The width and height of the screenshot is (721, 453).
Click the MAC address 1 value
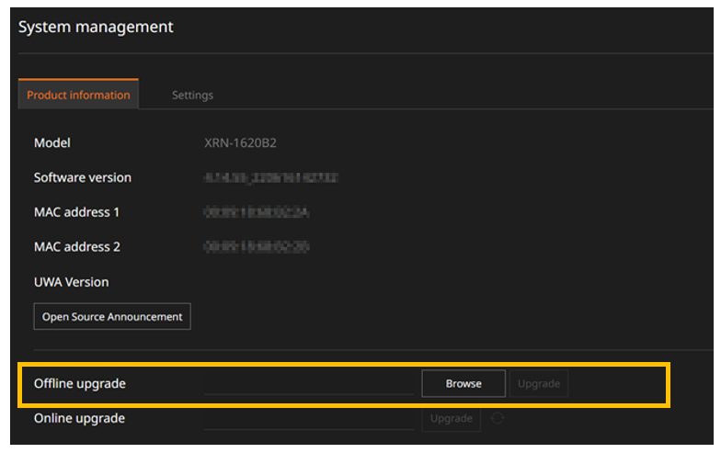pos(257,212)
